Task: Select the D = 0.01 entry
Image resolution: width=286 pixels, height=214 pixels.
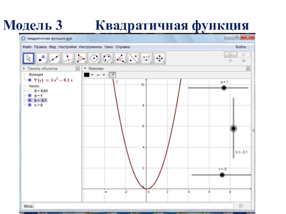Action: [x=41, y=91]
